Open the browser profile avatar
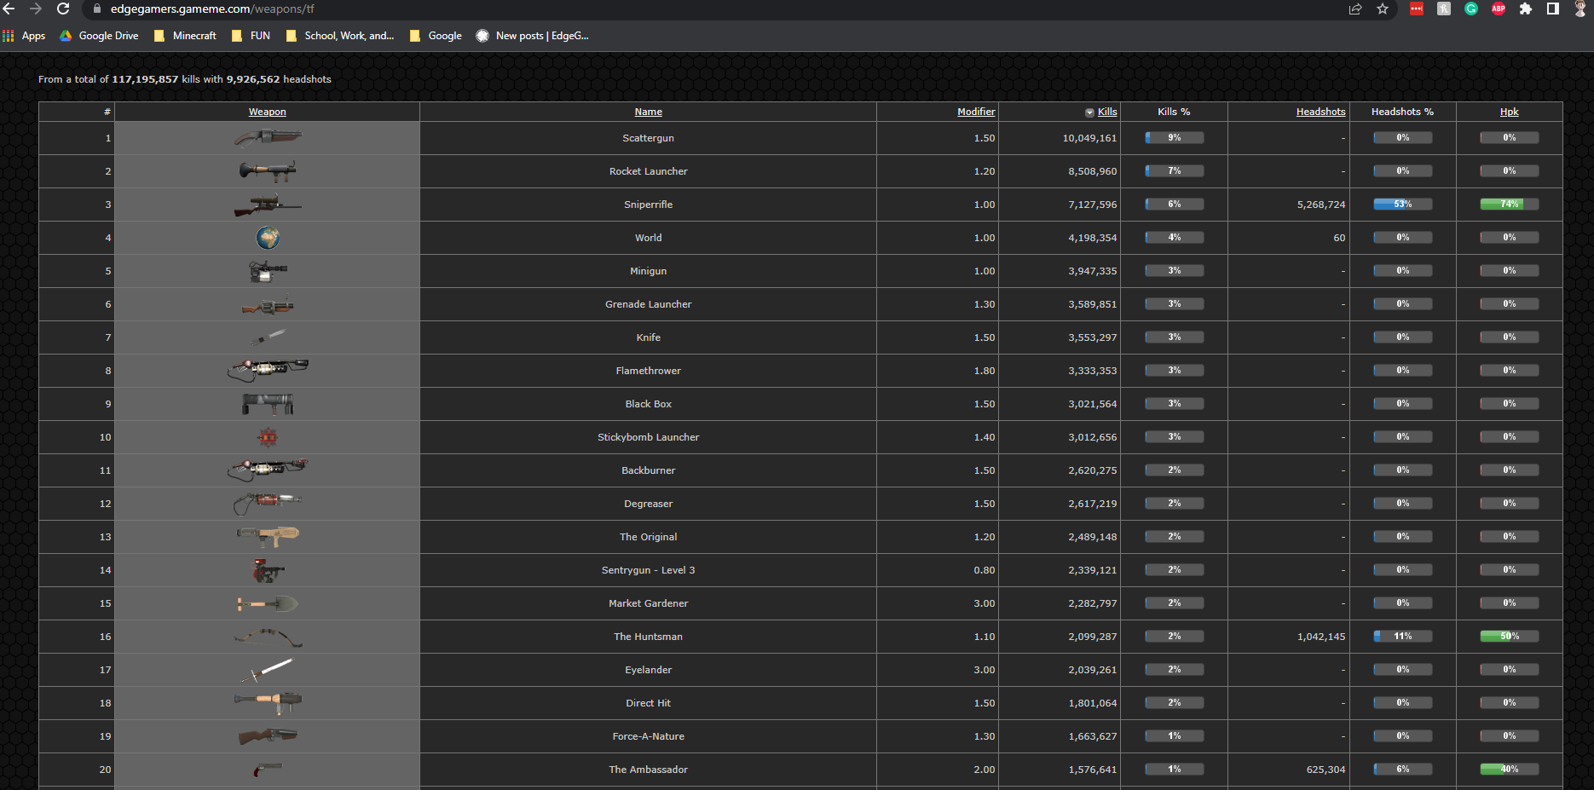This screenshot has width=1594, height=790. click(1580, 9)
